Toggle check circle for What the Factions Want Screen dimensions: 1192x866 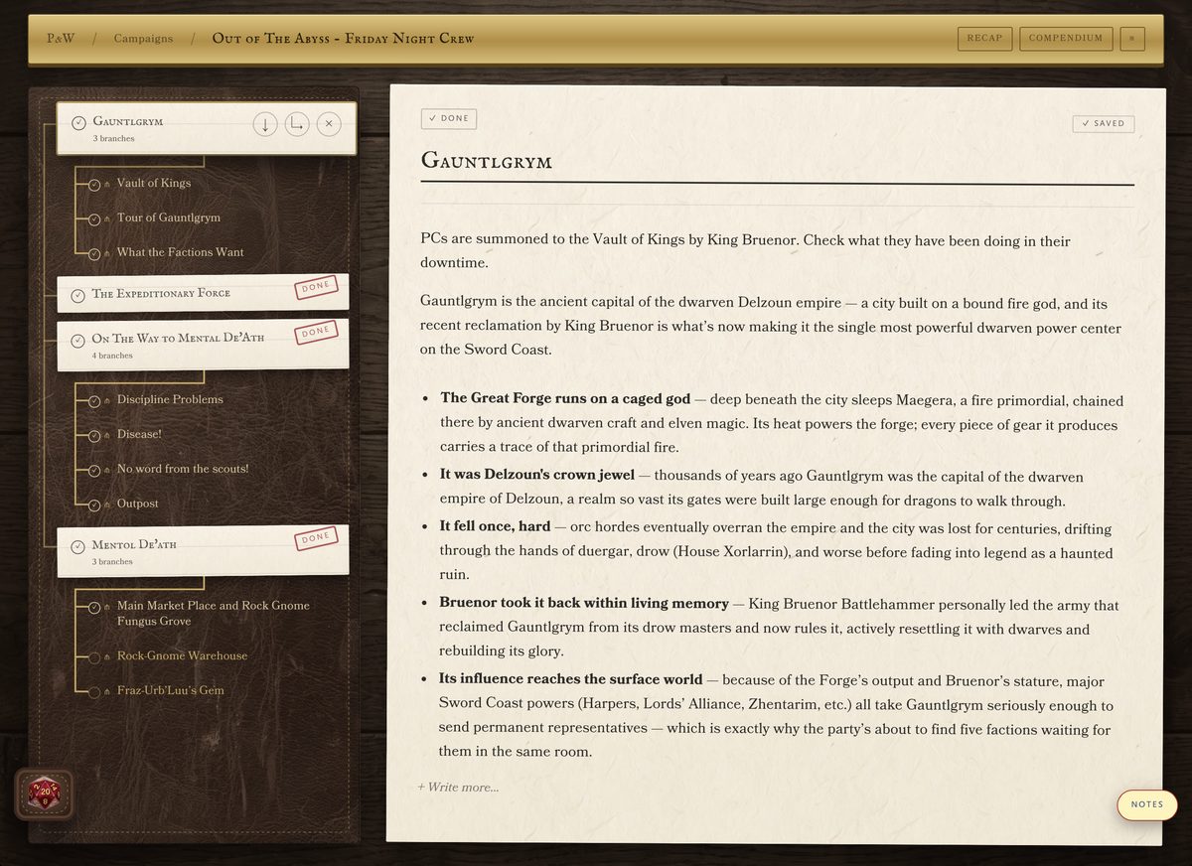point(94,254)
